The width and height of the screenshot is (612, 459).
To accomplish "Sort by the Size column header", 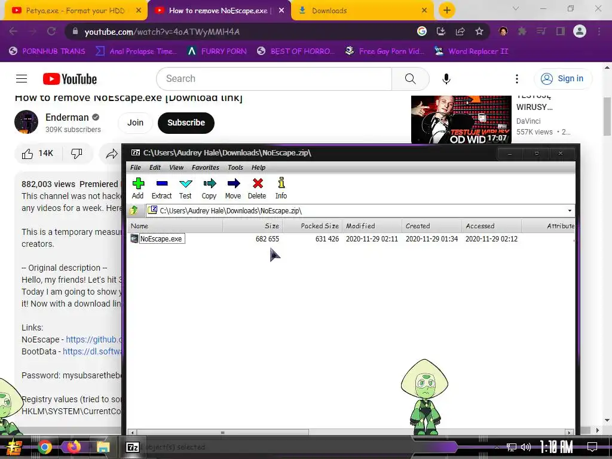I will pos(253,226).
